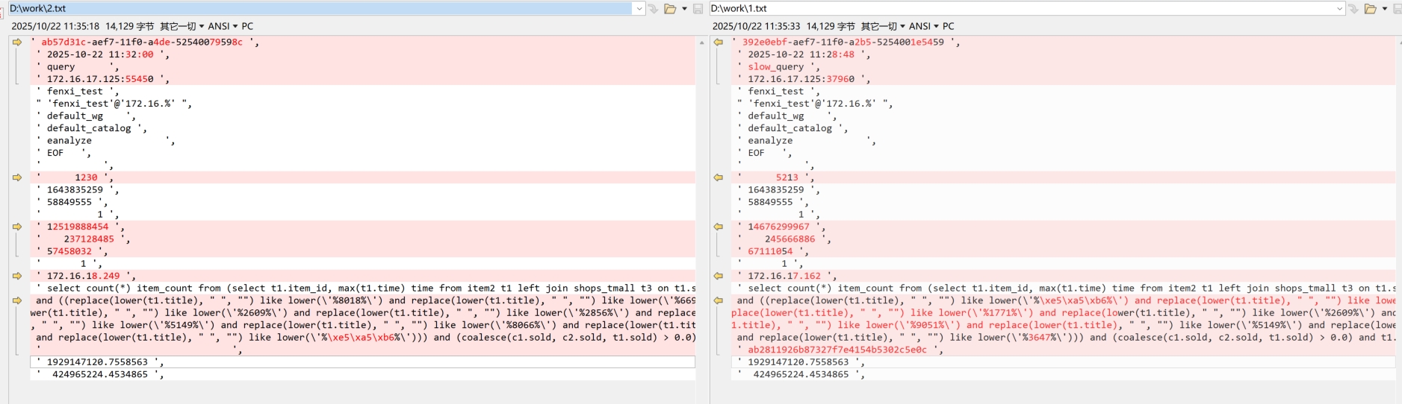Viewport: 1402px width, 404px height.
Task: Copy the first difference row to the right
Action: (x=17, y=42)
